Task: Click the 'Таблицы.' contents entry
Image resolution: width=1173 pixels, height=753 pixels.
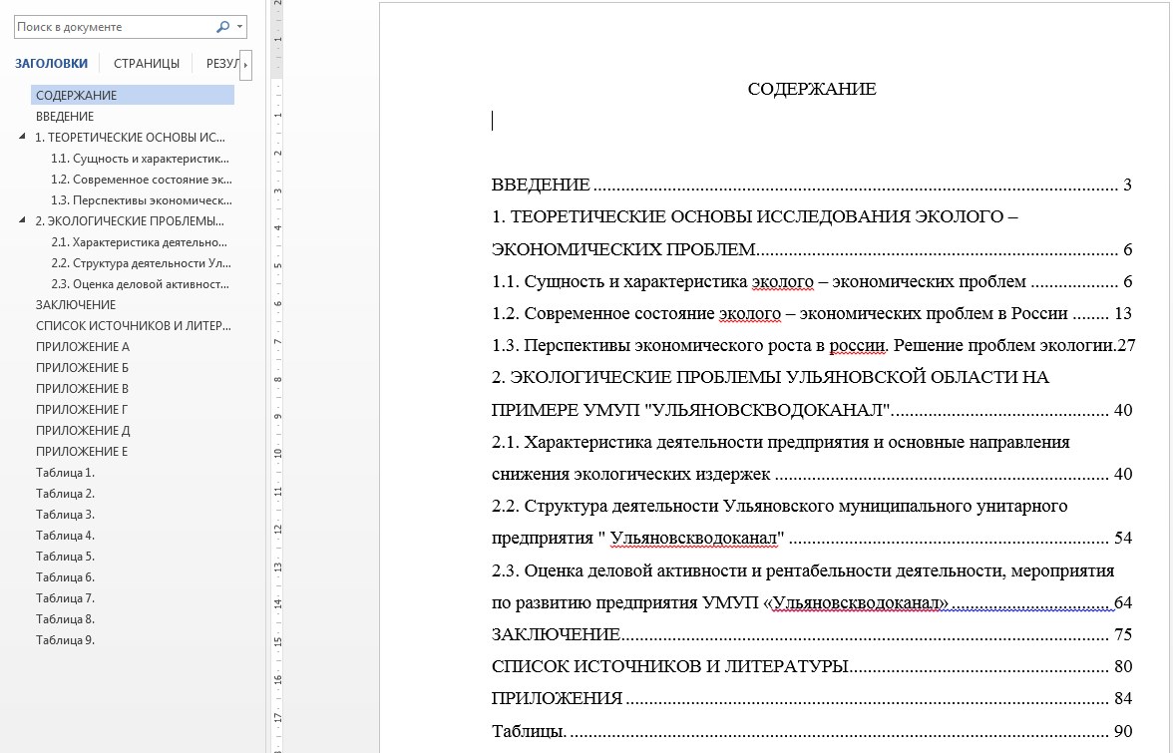Action: [812, 731]
